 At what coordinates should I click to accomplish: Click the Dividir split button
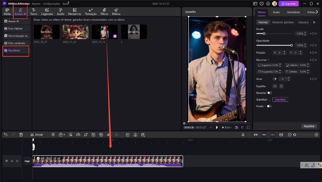click(x=37, y=134)
